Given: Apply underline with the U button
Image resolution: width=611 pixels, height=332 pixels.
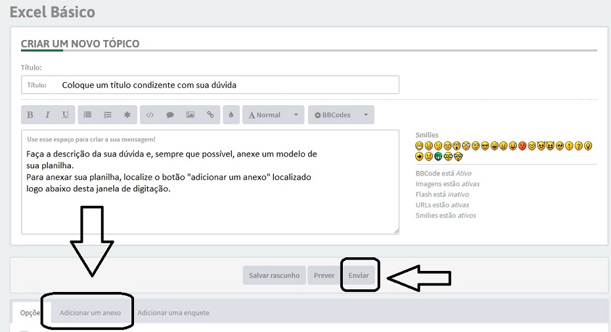Looking at the screenshot, I should (x=66, y=114).
